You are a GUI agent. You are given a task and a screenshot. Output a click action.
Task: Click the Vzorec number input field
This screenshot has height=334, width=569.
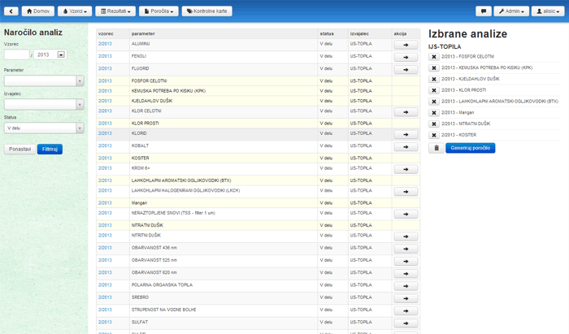[x=17, y=54]
